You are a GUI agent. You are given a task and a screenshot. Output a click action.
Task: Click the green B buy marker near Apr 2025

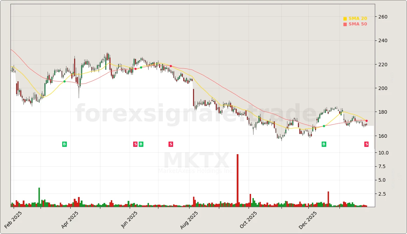(x=64, y=144)
